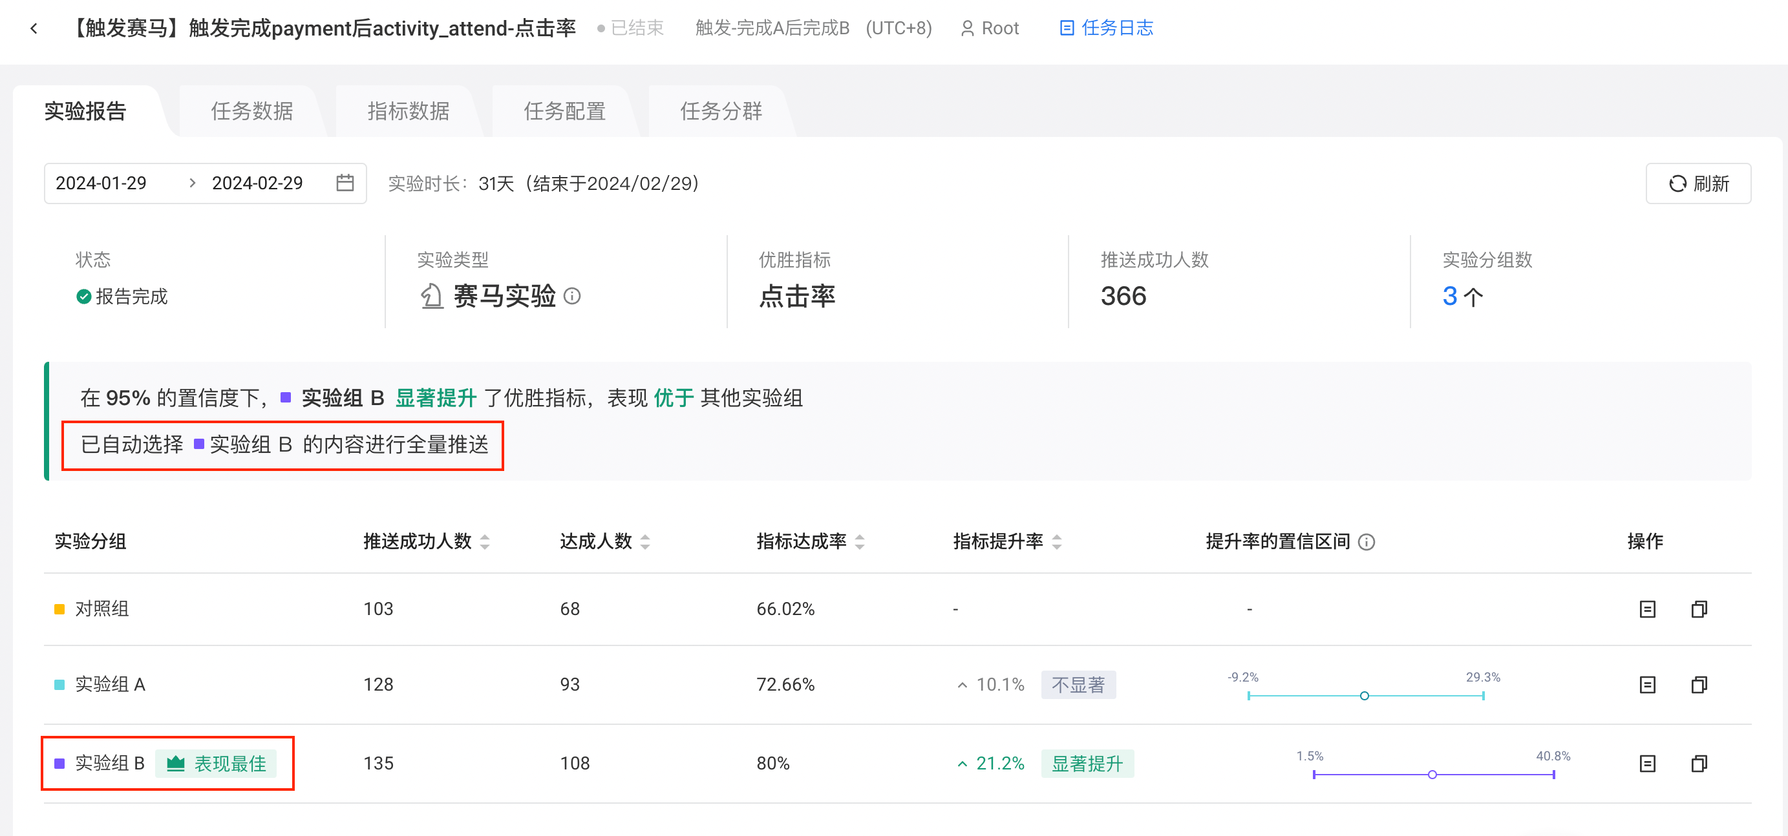Switch to the 任务数据 tab

click(252, 111)
